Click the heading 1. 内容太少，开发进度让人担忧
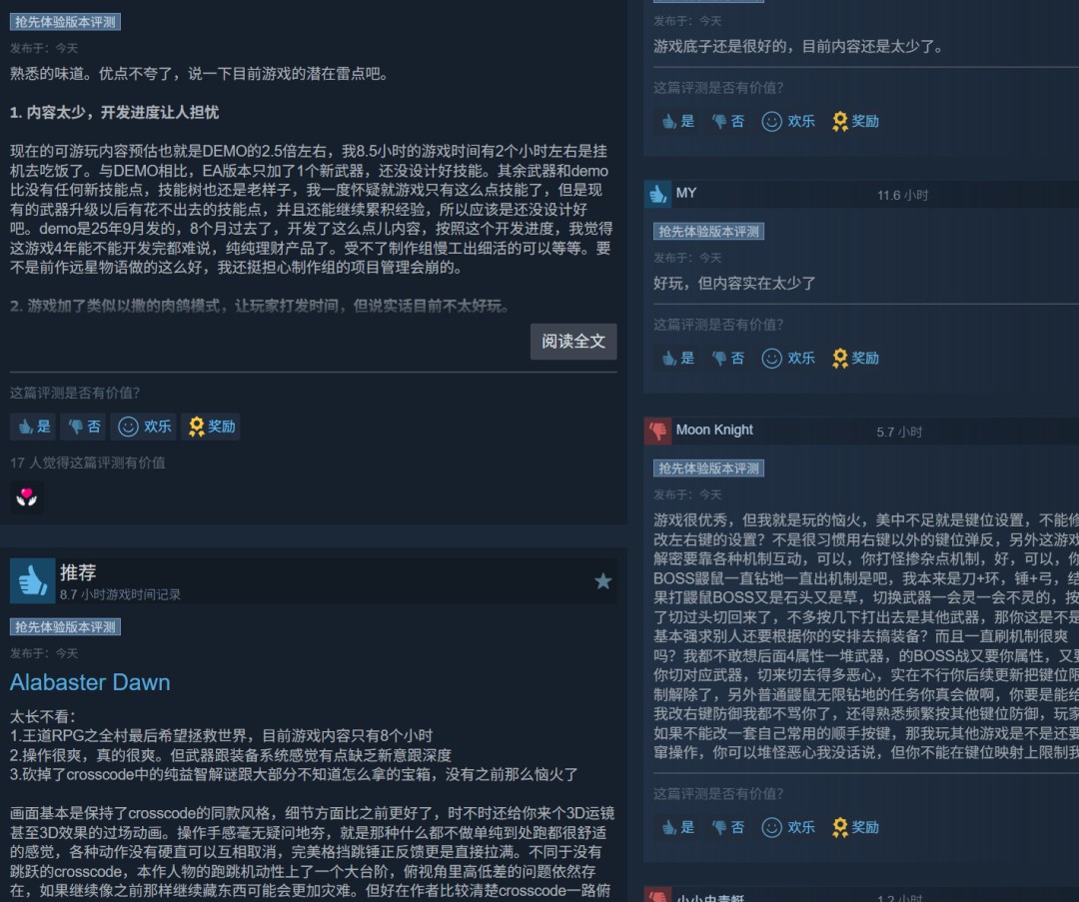Viewport: 1079px width, 902px height. click(x=114, y=113)
